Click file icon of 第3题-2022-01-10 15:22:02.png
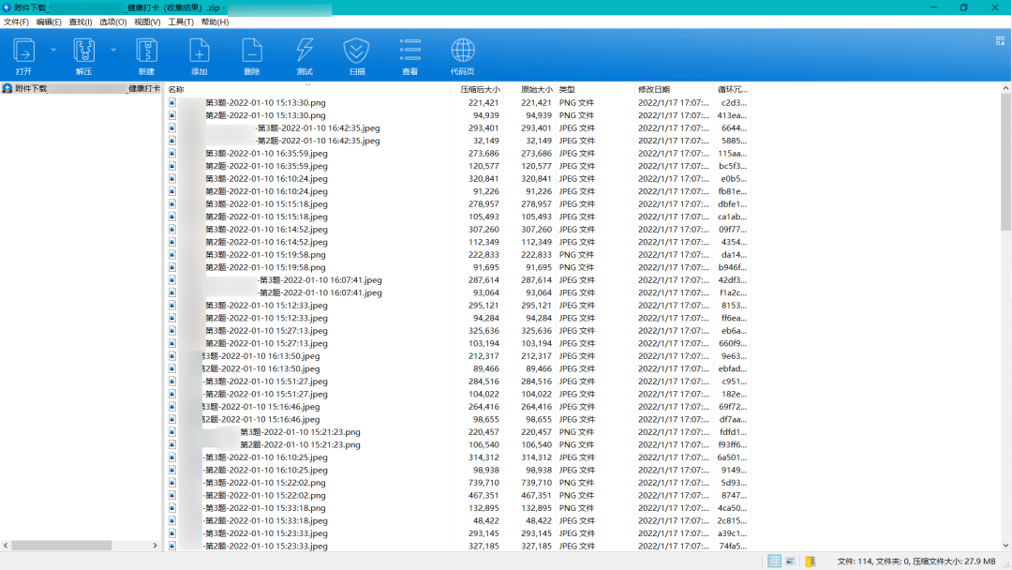Screen dimensions: 1012x570 (x=172, y=483)
